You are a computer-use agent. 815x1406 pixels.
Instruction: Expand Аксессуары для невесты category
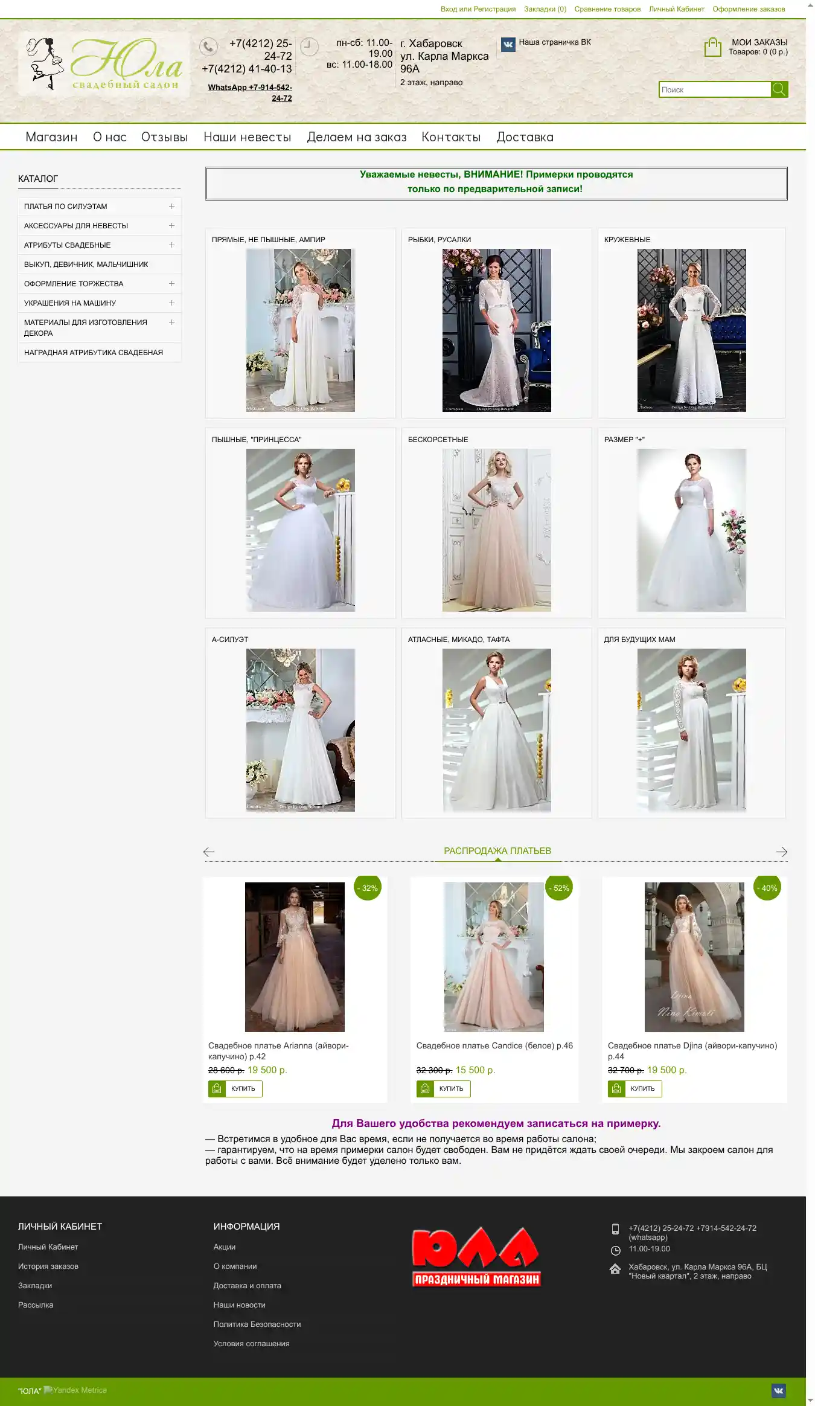pyautogui.click(x=171, y=226)
